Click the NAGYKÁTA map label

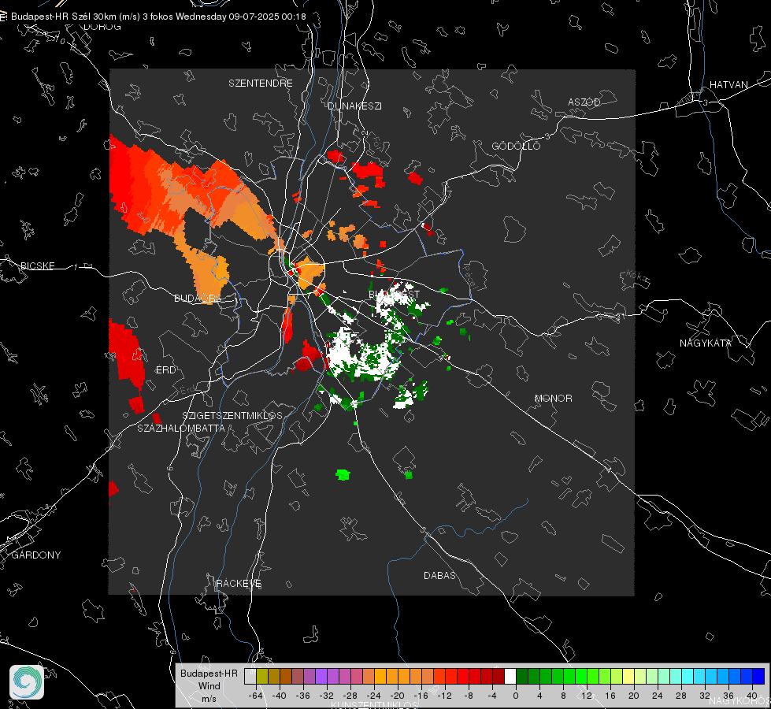(705, 343)
